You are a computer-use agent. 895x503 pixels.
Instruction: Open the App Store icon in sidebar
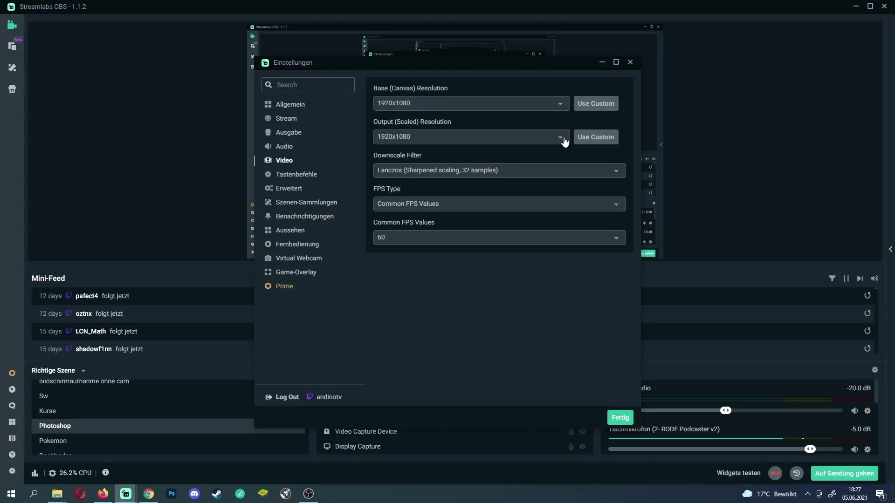pos(12,89)
